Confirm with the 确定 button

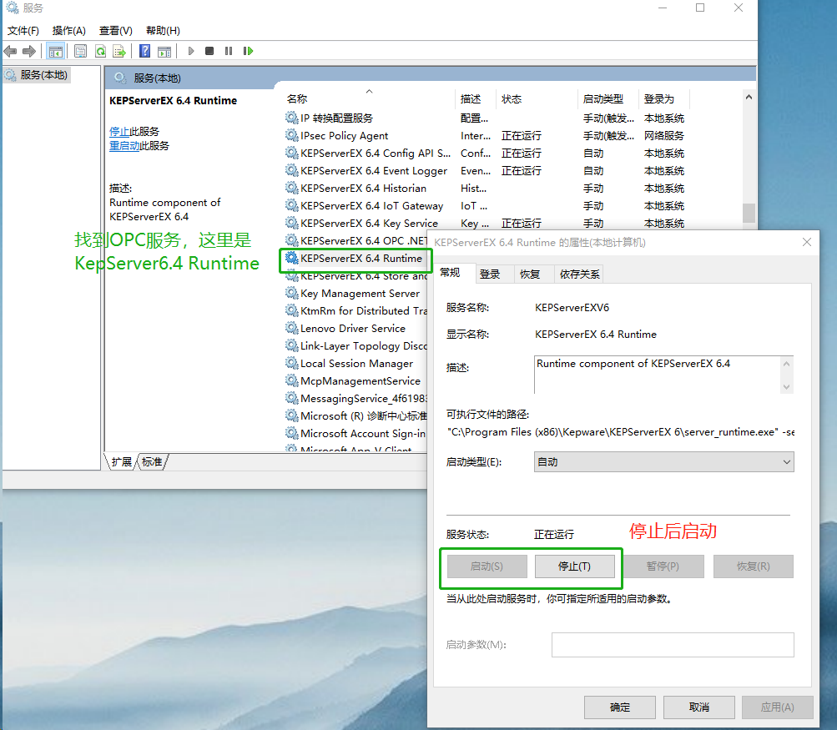(620, 707)
